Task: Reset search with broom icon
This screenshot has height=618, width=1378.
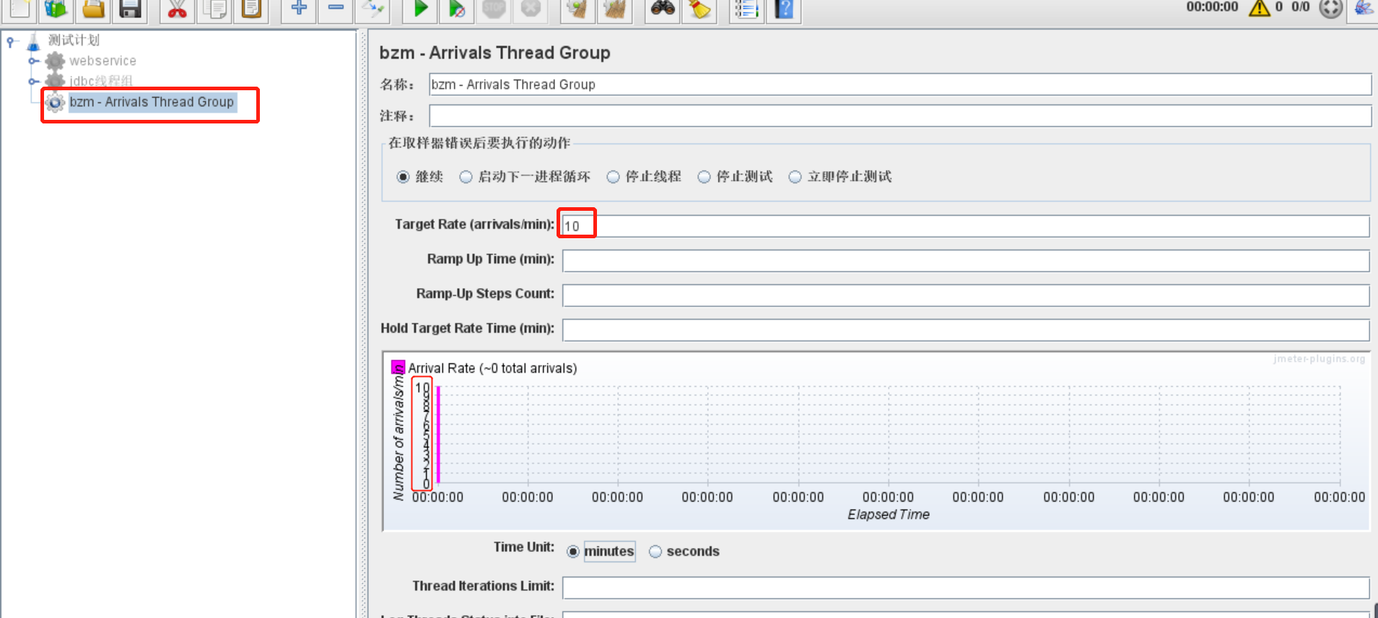Action: pyautogui.click(x=699, y=9)
